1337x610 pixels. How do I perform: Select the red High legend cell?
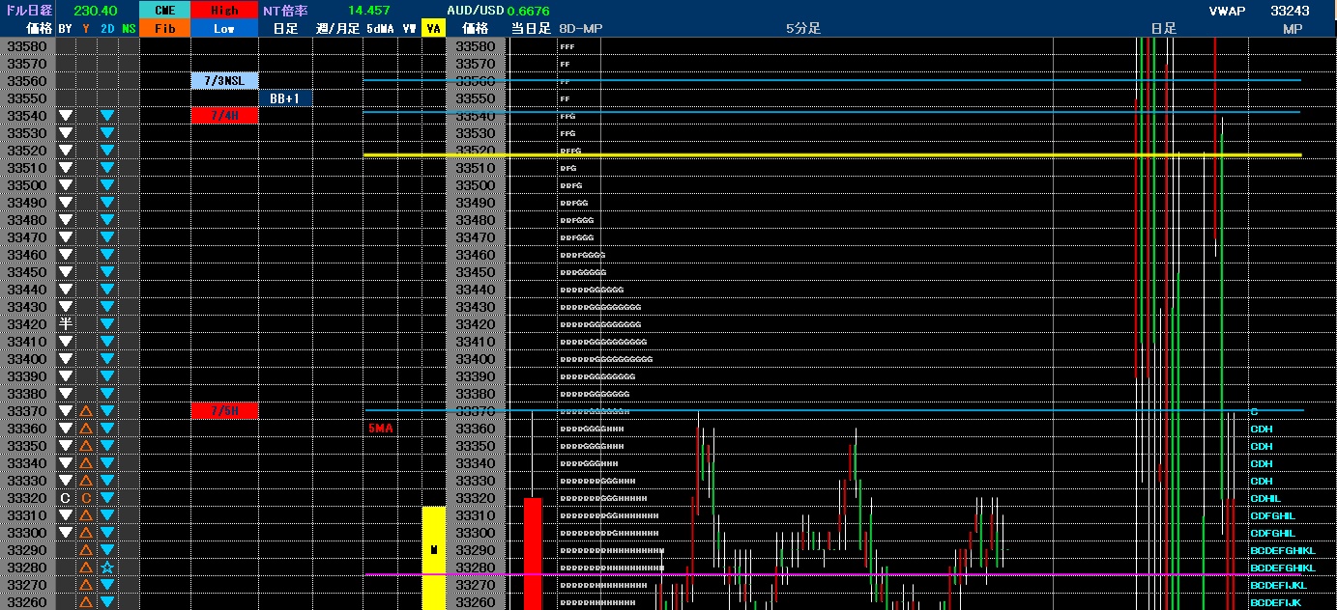click(224, 11)
